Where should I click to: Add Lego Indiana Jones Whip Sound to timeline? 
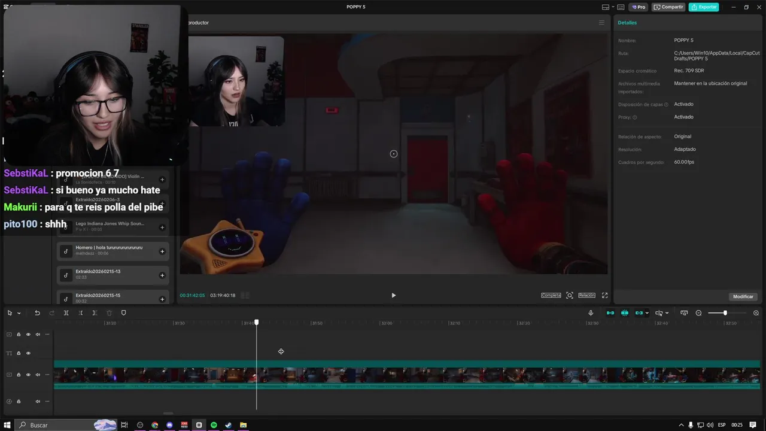[x=162, y=227]
